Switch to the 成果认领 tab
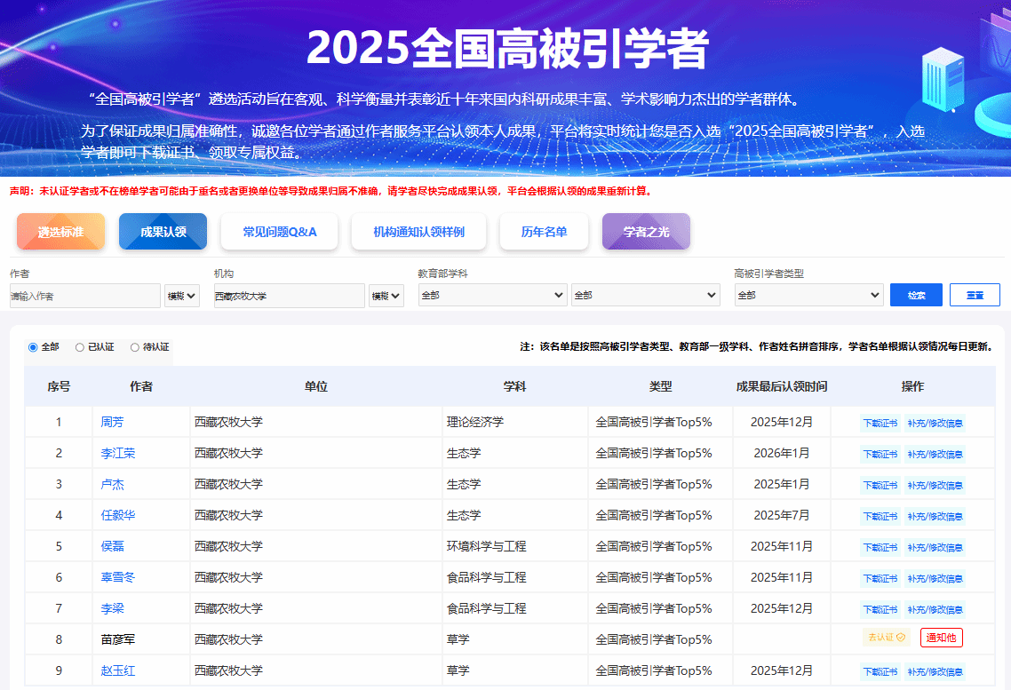The width and height of the screenshot is (1011, 690). 163,232
